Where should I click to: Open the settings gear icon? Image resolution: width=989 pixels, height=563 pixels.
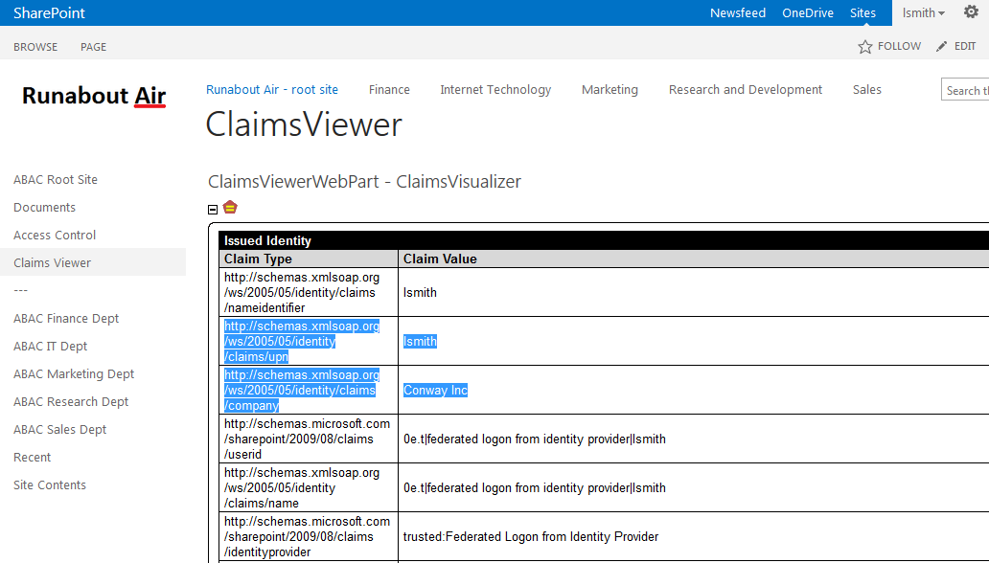pos(971,12)
